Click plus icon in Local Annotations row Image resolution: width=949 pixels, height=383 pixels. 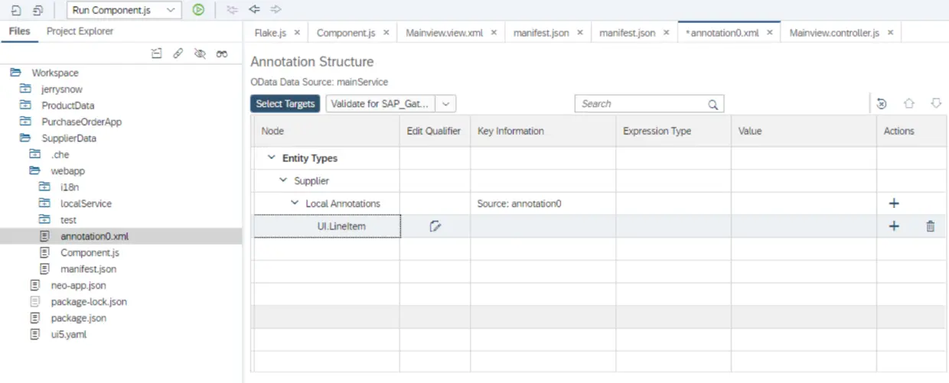[893, 203]
